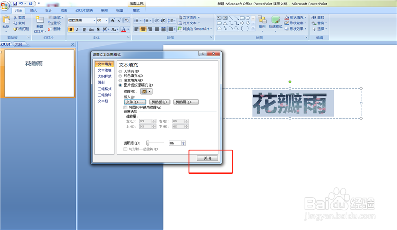Open Find (查找) tool
The width and height of the screenshot is (397, 230).
click(x=318, y=17)
